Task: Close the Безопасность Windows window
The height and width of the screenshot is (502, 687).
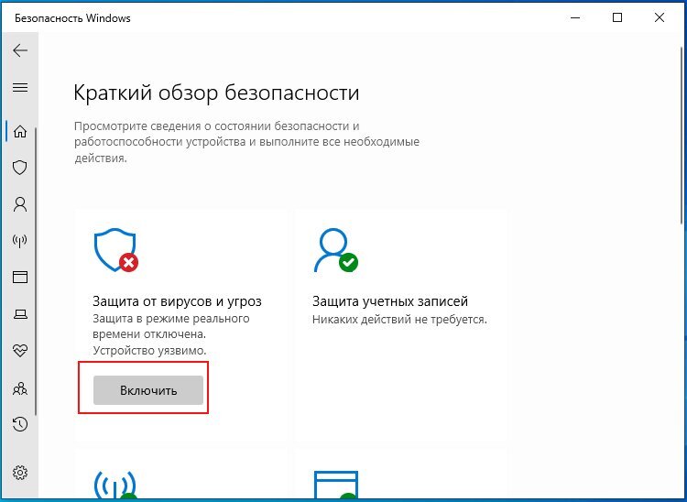Action: pos(659,18)
